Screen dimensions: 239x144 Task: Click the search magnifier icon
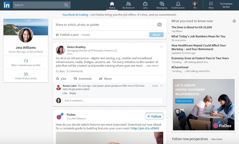pos(66,5)
